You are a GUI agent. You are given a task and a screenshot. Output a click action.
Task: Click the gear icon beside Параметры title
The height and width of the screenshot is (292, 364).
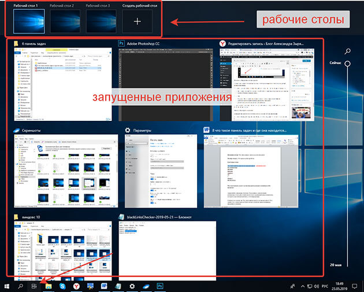click(128, 130)
